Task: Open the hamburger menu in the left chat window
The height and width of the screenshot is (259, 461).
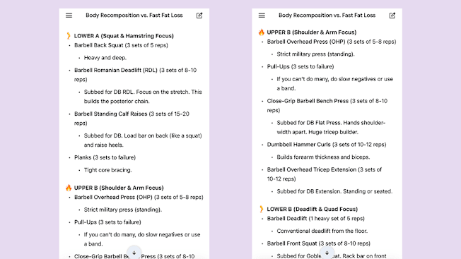Action: (x=69, y=16)
